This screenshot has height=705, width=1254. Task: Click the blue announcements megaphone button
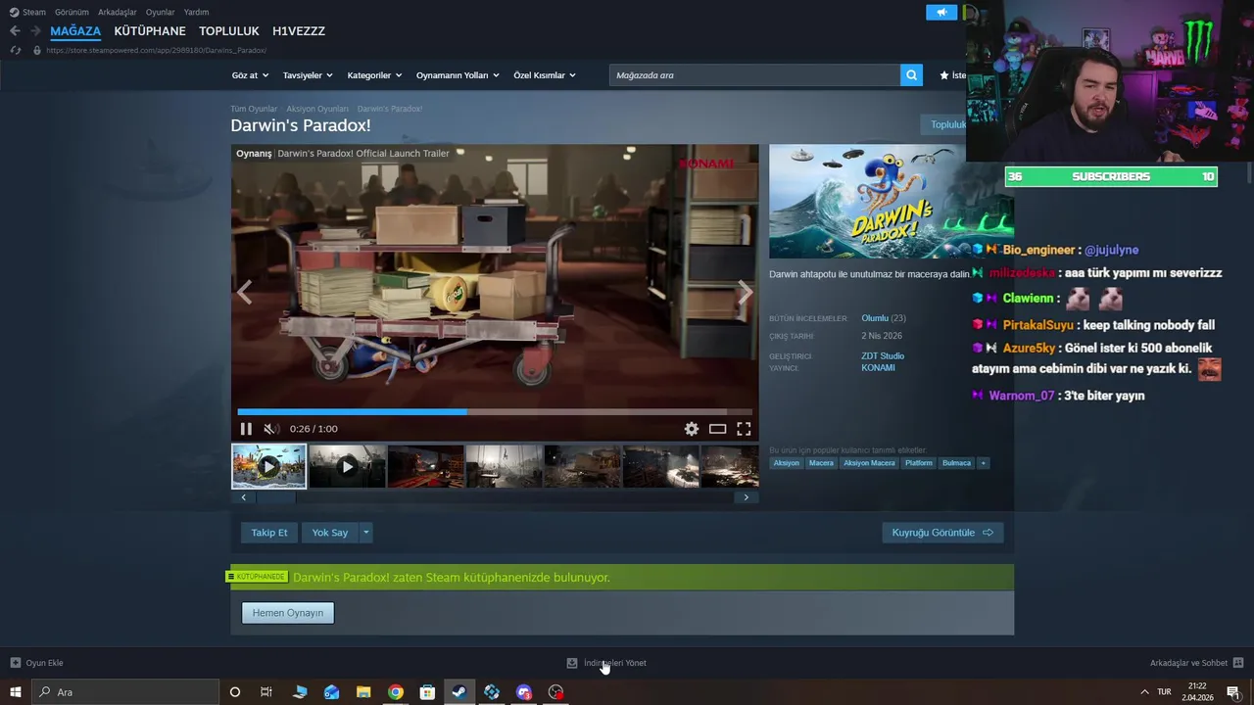tap(941, 12)
